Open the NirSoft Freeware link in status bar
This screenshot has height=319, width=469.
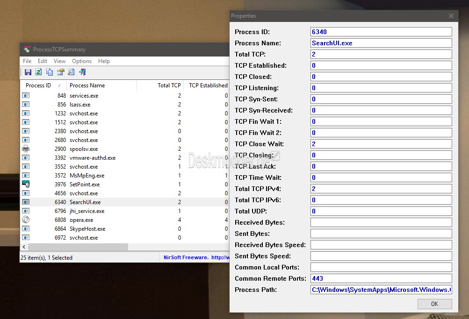click(x=196, y=257)
